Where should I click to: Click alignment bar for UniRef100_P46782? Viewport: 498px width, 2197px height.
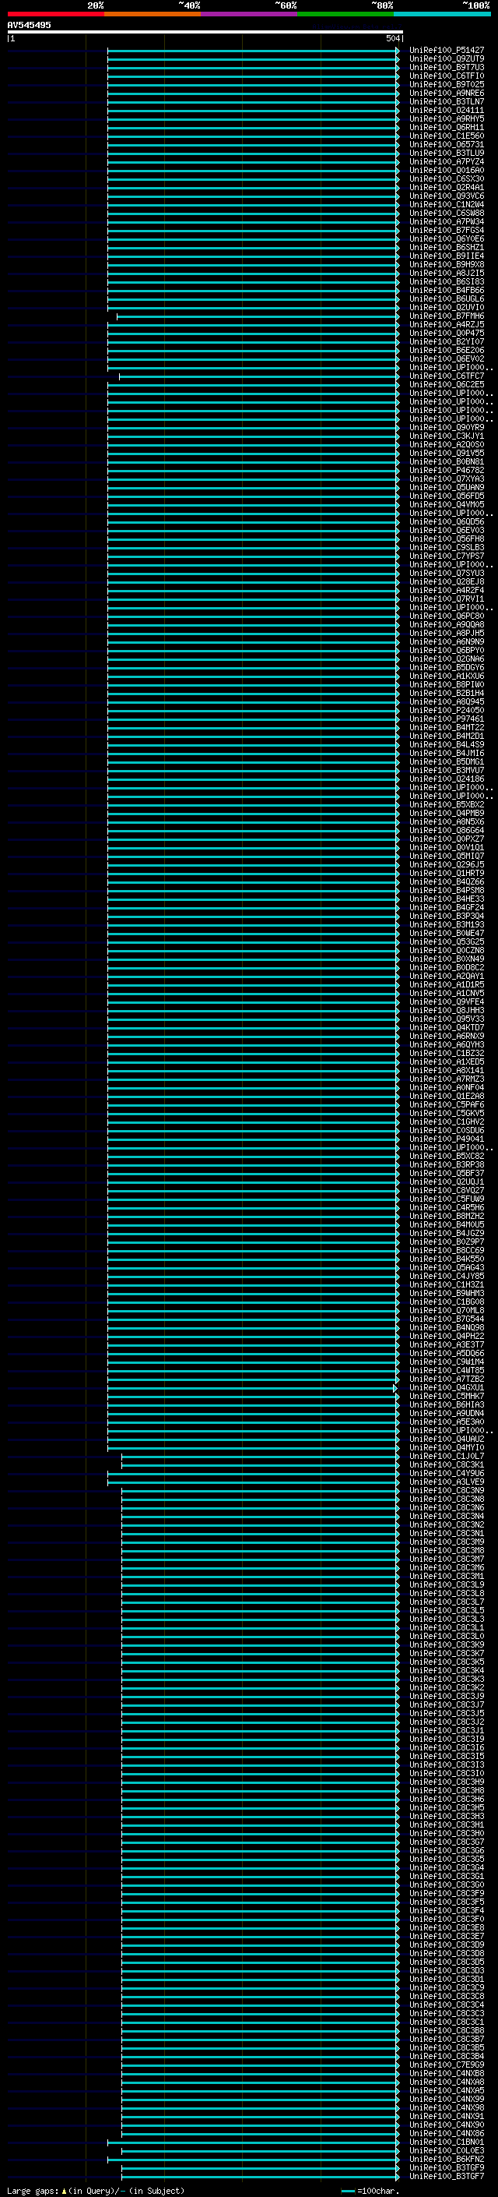pos(253,471)
